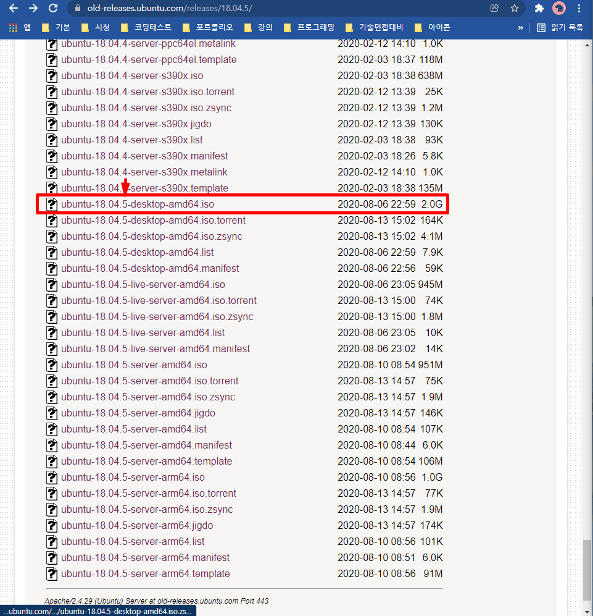Open the Apps grid shortcut

(x=20, y=28)
